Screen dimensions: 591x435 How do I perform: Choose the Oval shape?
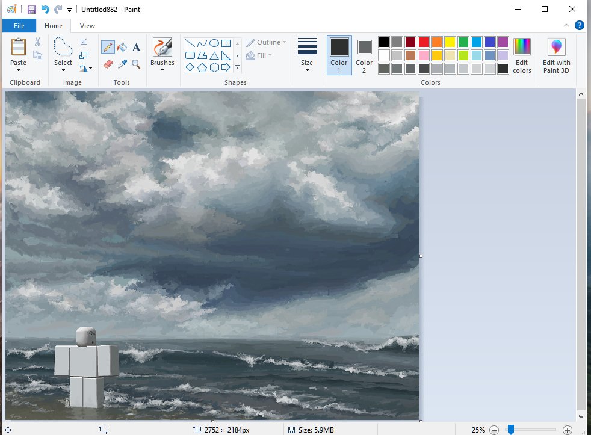[214, 43]
